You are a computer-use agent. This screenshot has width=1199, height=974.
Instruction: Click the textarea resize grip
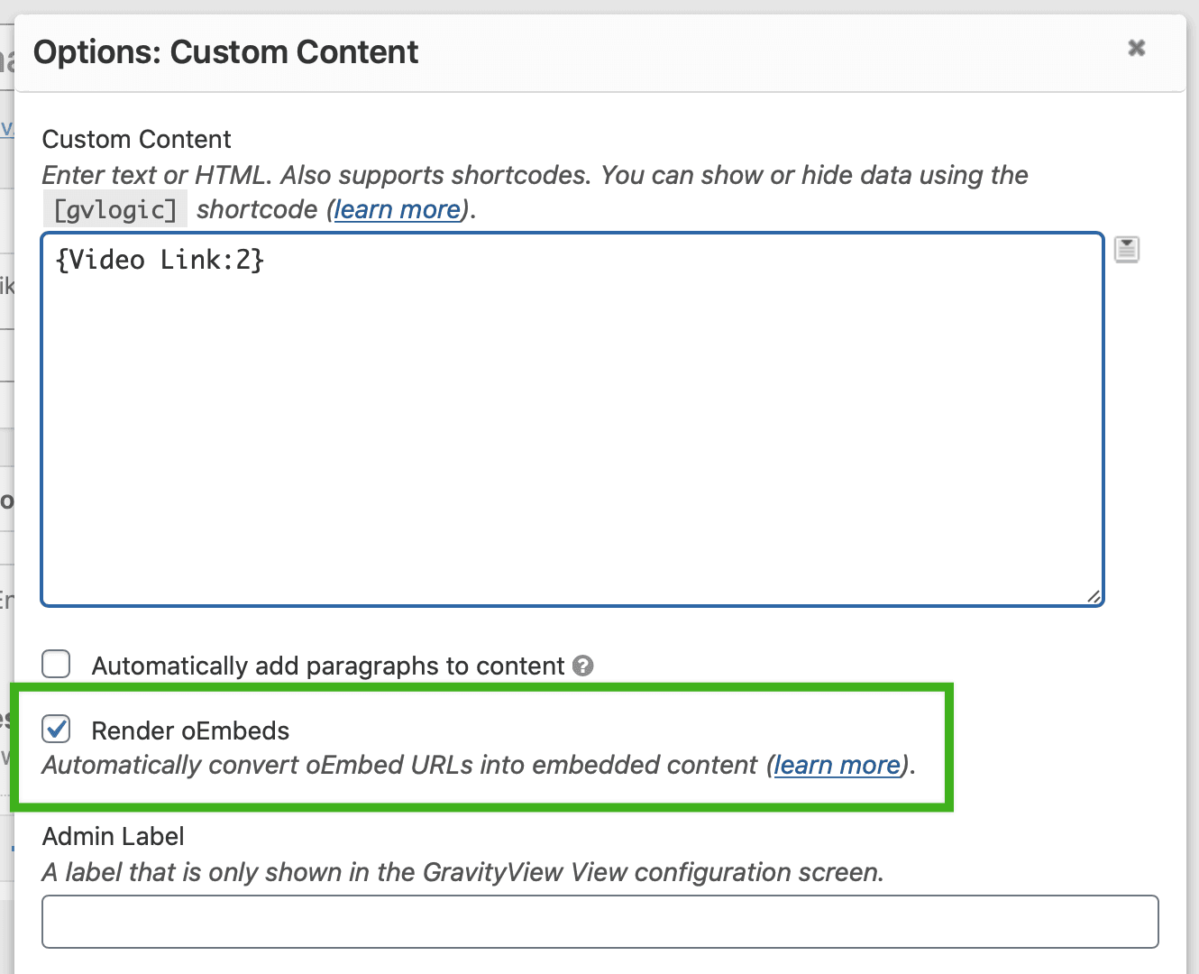click(x=1094, y=595)
